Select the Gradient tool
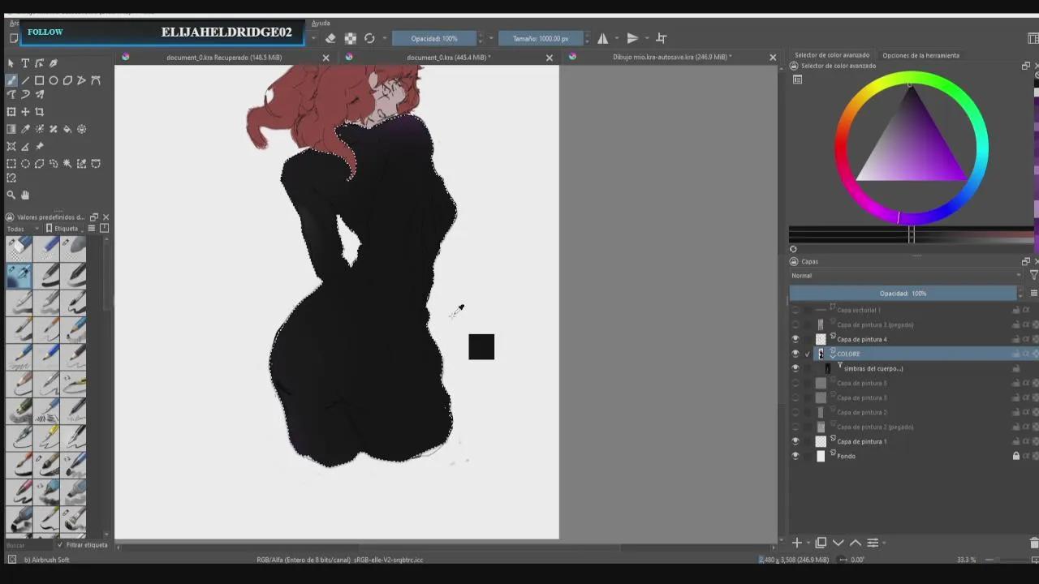The height and width of the screenshot is (584, 1039). tap(11, 129)
